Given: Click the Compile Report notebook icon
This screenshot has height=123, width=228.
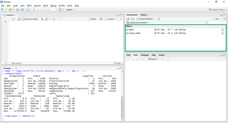Looking at the screenshot, I should 54,19.
